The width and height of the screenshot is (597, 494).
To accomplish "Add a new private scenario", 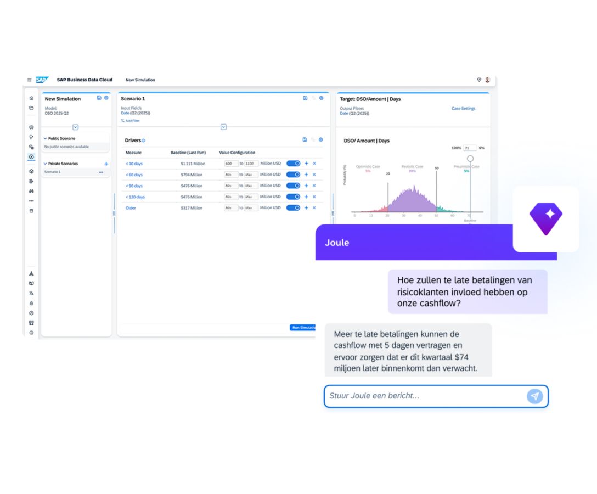I will pyautogui.click(x=106, y=164).
